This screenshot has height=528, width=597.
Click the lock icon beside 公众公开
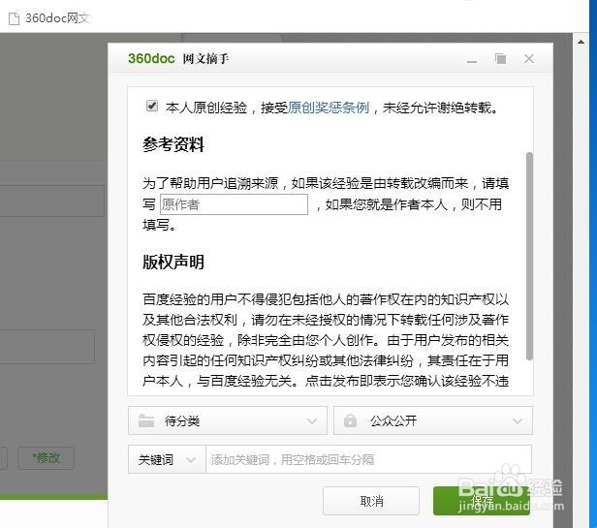coord(350,420)
